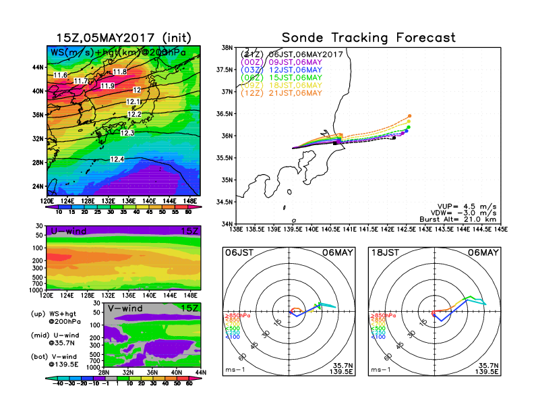Click the 15Z,05MAY2017 (init) title
534x413 pixels.
[x=123, y=37]
